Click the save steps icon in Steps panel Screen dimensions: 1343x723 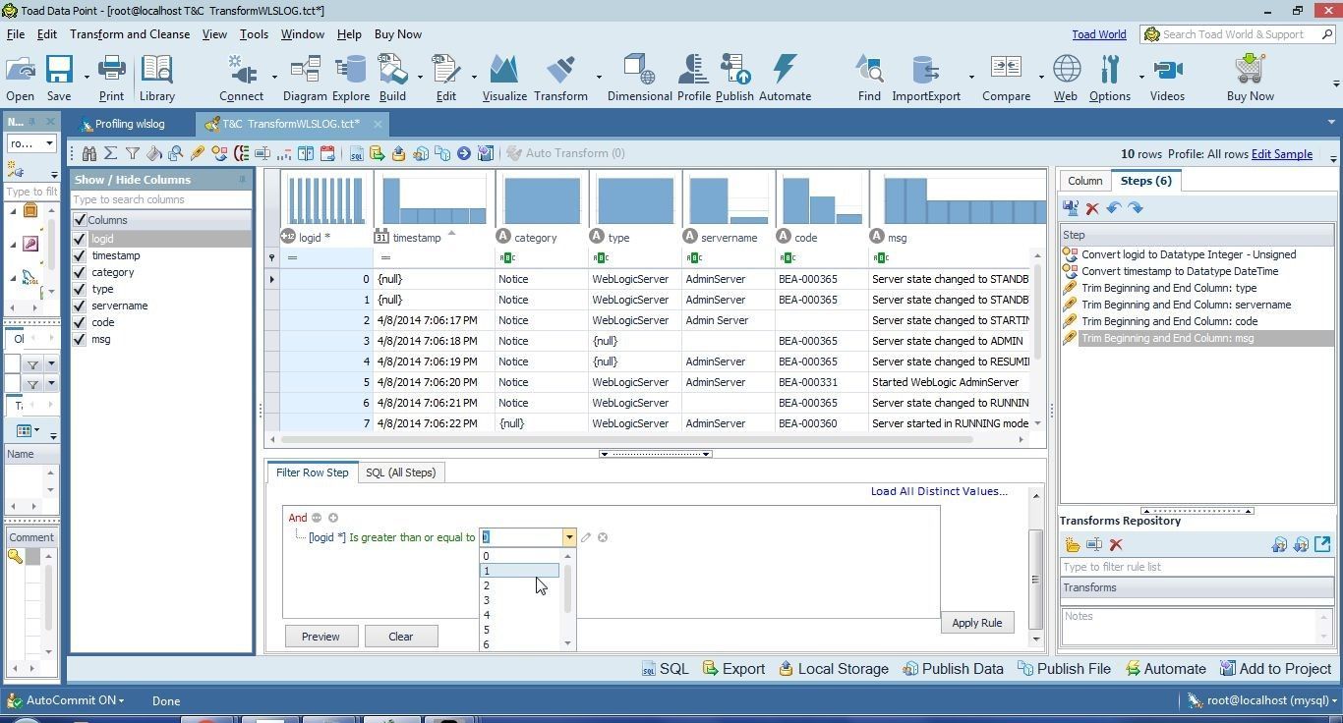(1071, 208)
